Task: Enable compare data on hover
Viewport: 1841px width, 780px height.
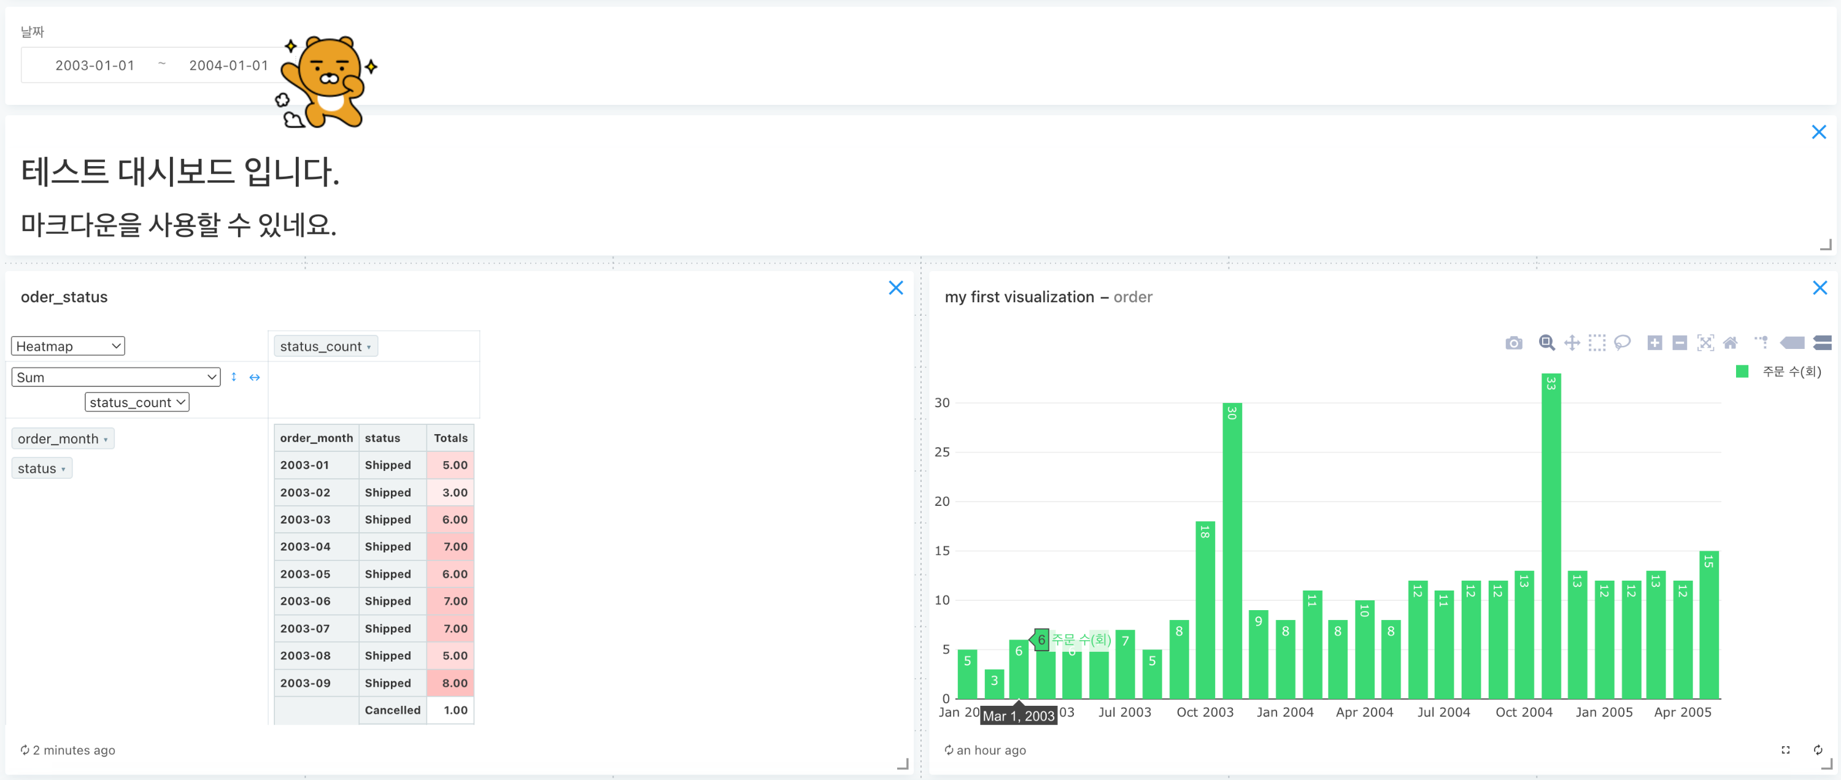Action: [x=1823, y=343]
